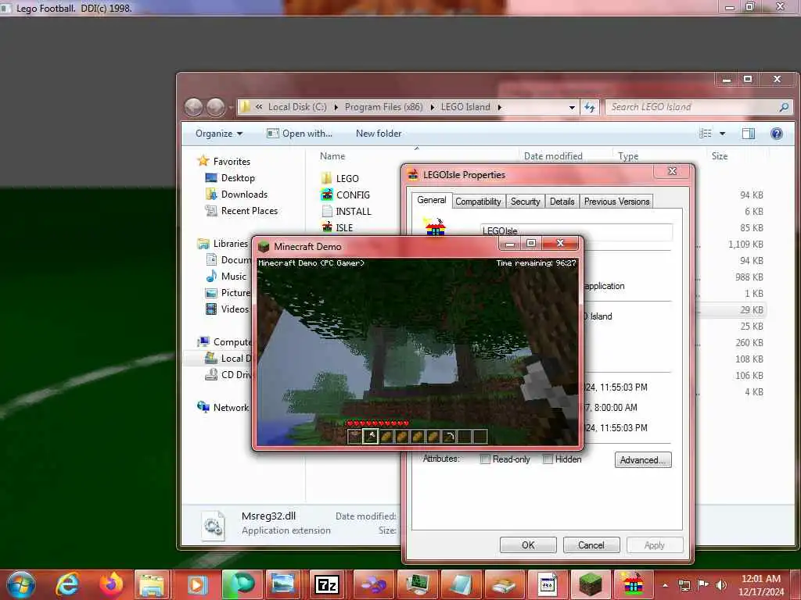Switch to the Details tab
Screen dimensions: 801x600
pyautogui.click(x=562, y=202)
